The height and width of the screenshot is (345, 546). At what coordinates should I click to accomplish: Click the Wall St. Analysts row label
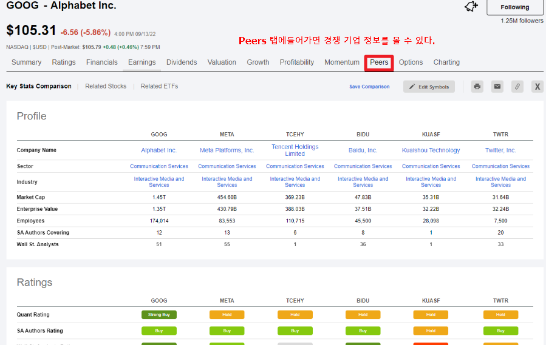pos(38,244)
